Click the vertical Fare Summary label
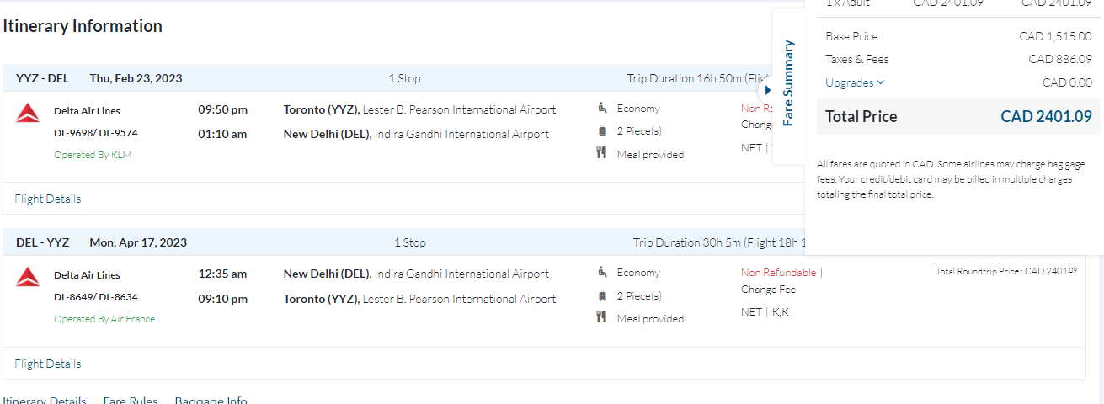Image resolution: width=1104 pixels, height=404 pixels. pyautogui.click(x=788, y=82)
